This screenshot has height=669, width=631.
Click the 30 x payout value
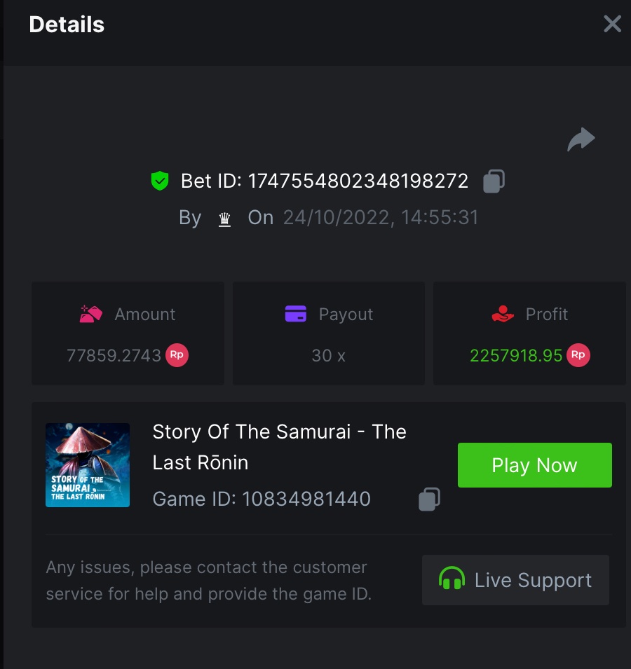click(x=328, y=356)
